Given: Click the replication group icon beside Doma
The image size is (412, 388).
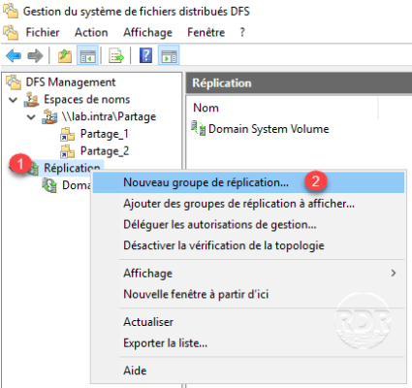Looking at the screenshot, I should (x=49, y=185).
